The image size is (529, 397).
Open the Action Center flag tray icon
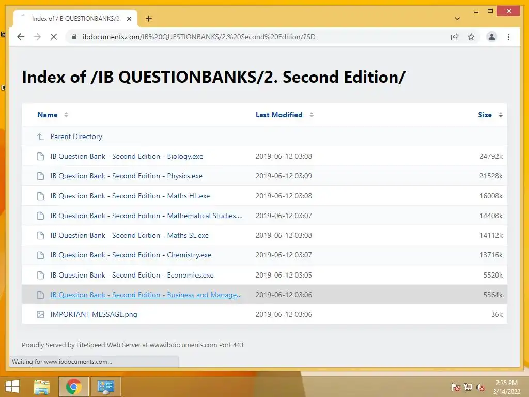[455, 387]
